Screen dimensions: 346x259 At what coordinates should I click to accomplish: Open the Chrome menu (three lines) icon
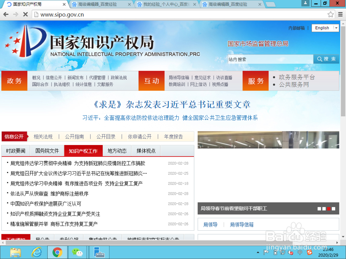coord(340,15)
